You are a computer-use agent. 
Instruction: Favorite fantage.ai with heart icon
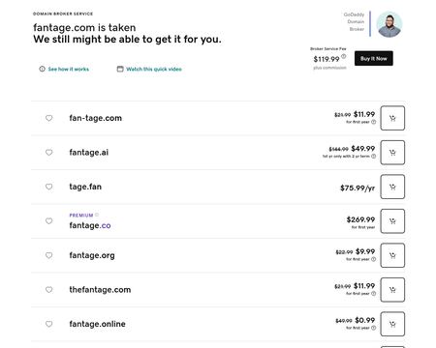48,152
